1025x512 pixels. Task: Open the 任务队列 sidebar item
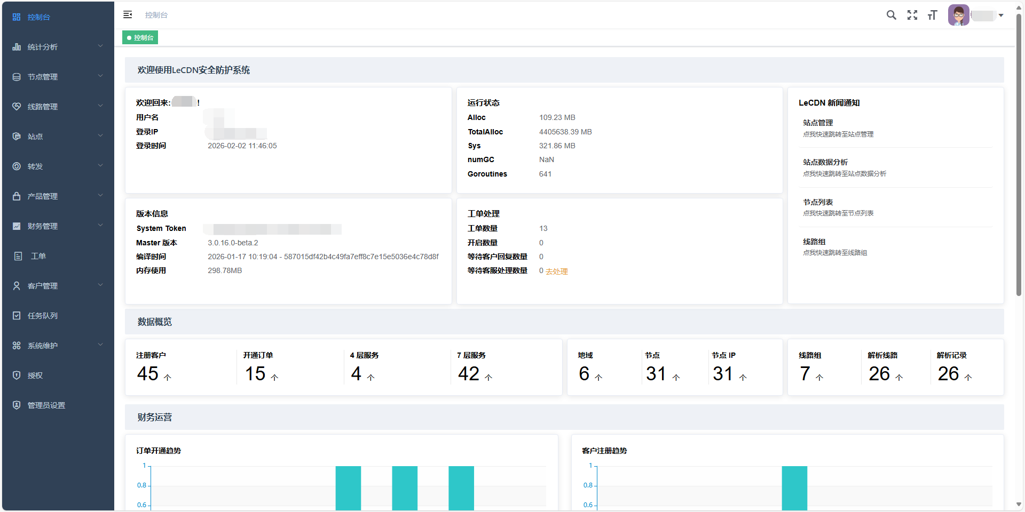coord(43,316)
